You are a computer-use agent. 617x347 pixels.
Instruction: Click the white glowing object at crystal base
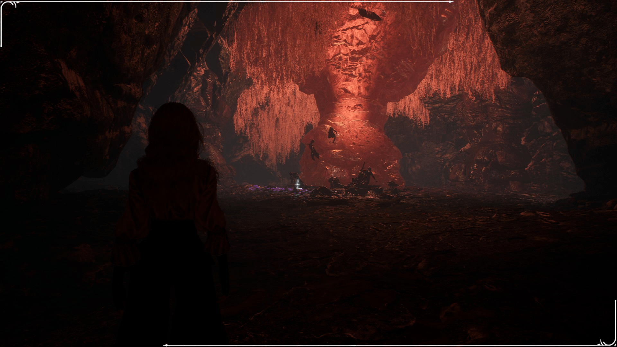[298, 184]
